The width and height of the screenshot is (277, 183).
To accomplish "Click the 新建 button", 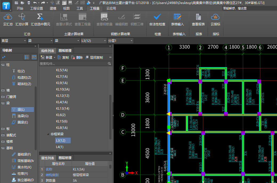I will pos(47,57).
